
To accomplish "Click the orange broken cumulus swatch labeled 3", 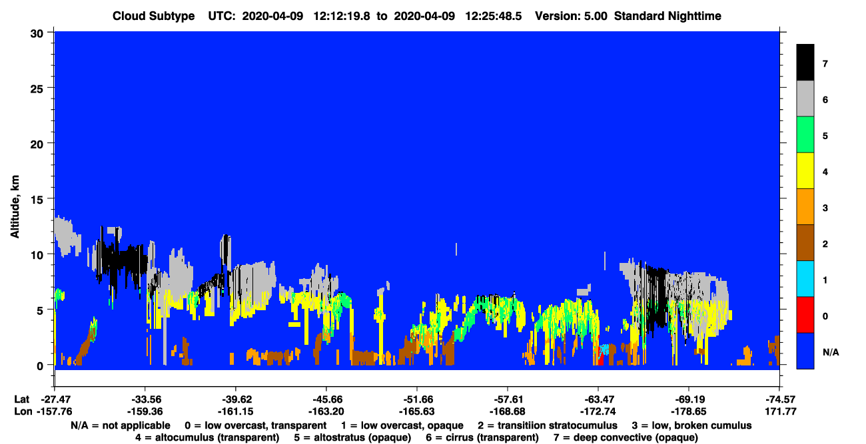I will coord(805,206).
